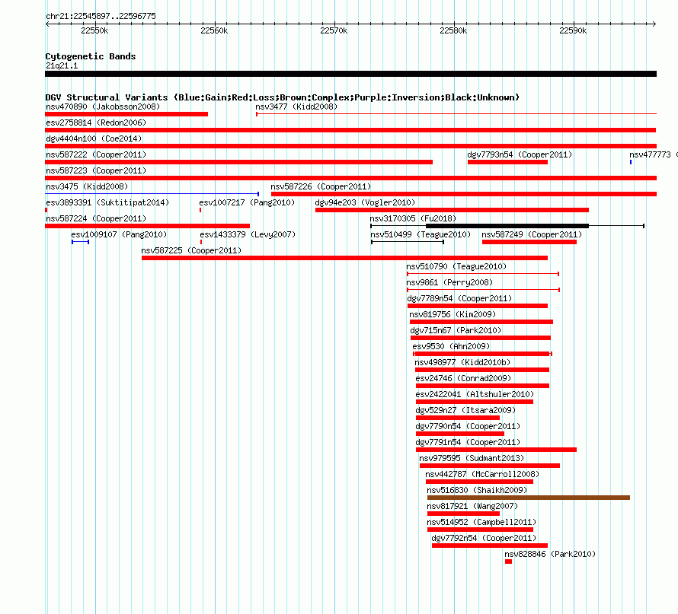Click the black 21q21.1 cytogenetic band bar

[x=350, y=74]
